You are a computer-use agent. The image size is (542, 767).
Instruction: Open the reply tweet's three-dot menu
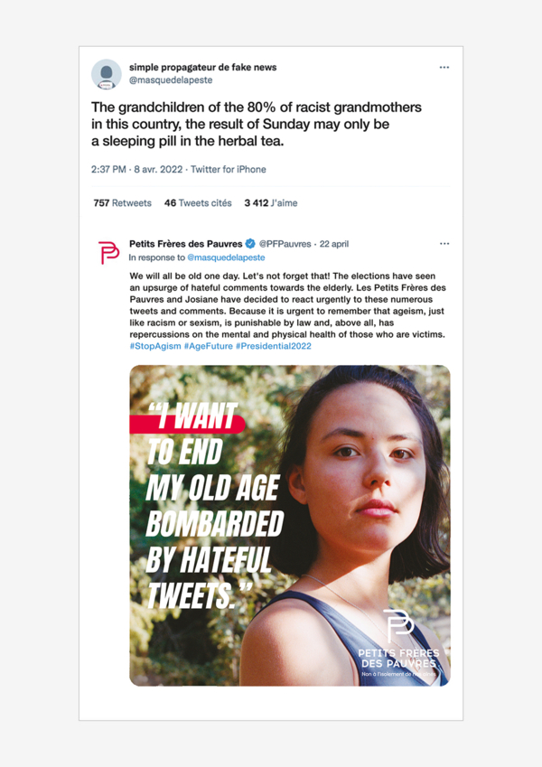pyautogui.click(x=444, y=244)
